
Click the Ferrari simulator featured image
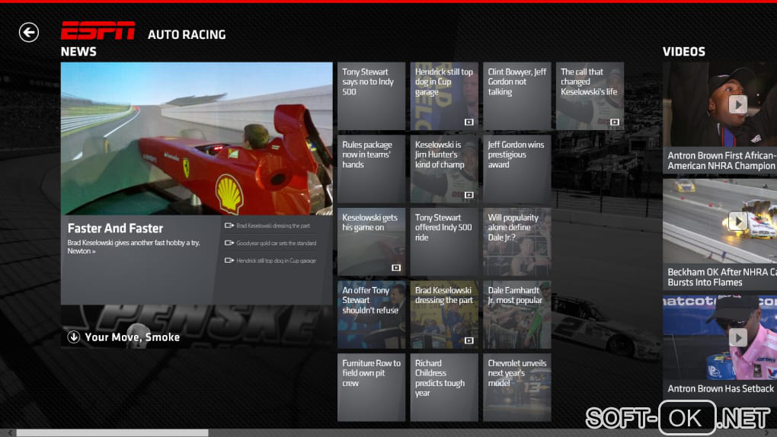tap(197, 139)
